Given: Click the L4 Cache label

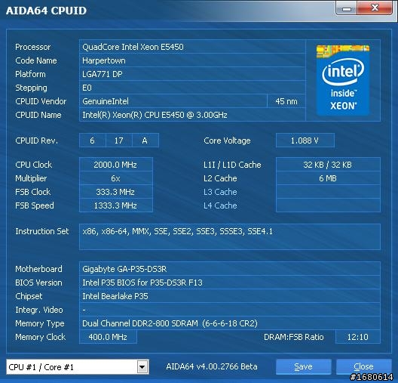Looking at the screenshot, I should tap(220, 205).
